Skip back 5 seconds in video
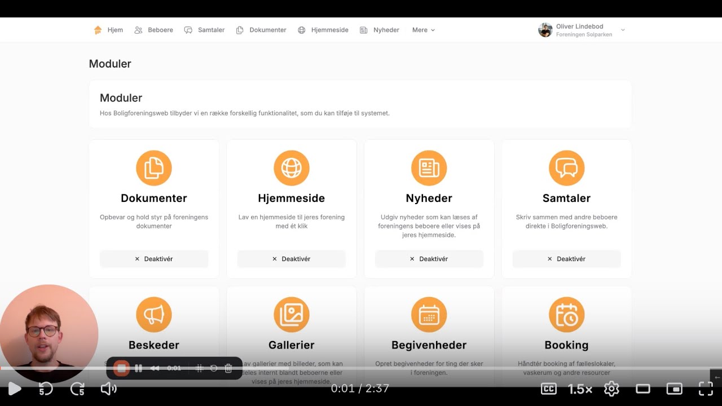Image resolution: width=722 pixels, height=406 pixels. [x=46, y=389]
